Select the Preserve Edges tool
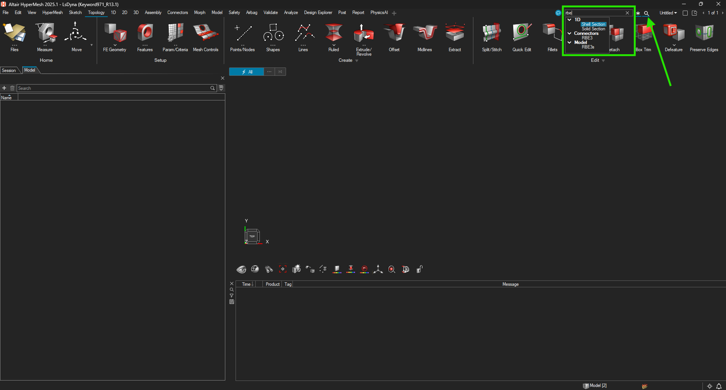The image size is (726, 390). click(x=704, y=37)
